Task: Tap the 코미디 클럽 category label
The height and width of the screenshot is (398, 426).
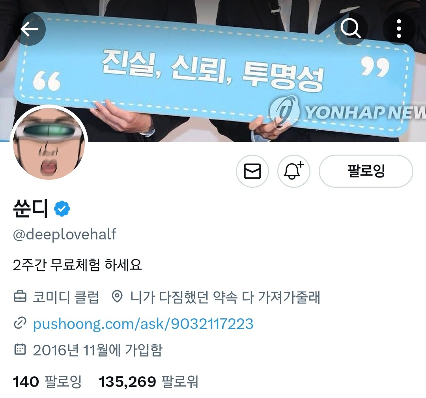Action: pos(66,297)
